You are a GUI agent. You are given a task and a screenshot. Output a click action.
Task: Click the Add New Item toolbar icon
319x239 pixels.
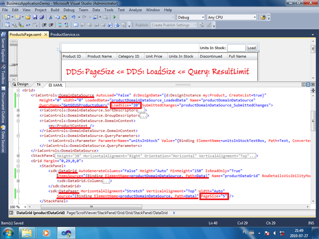pos(18,17)
